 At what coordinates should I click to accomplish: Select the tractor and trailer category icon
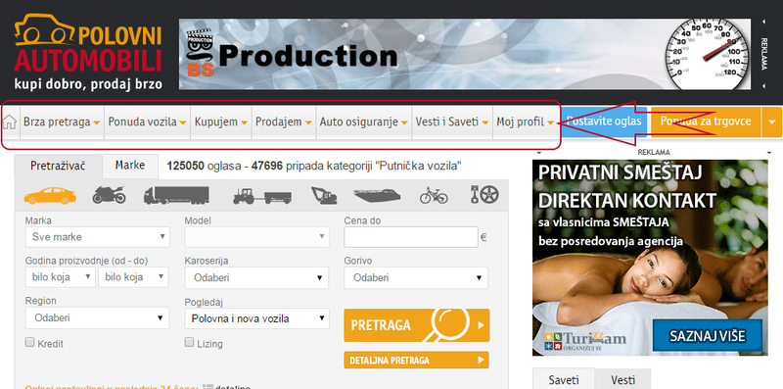click(262, 196)
